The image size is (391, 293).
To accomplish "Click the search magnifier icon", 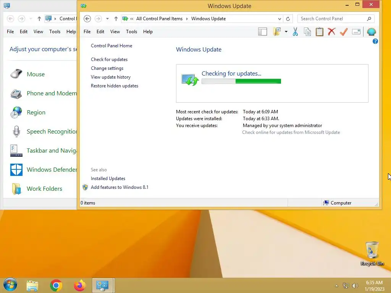I will pyautogui.click(x=369, y=19).
